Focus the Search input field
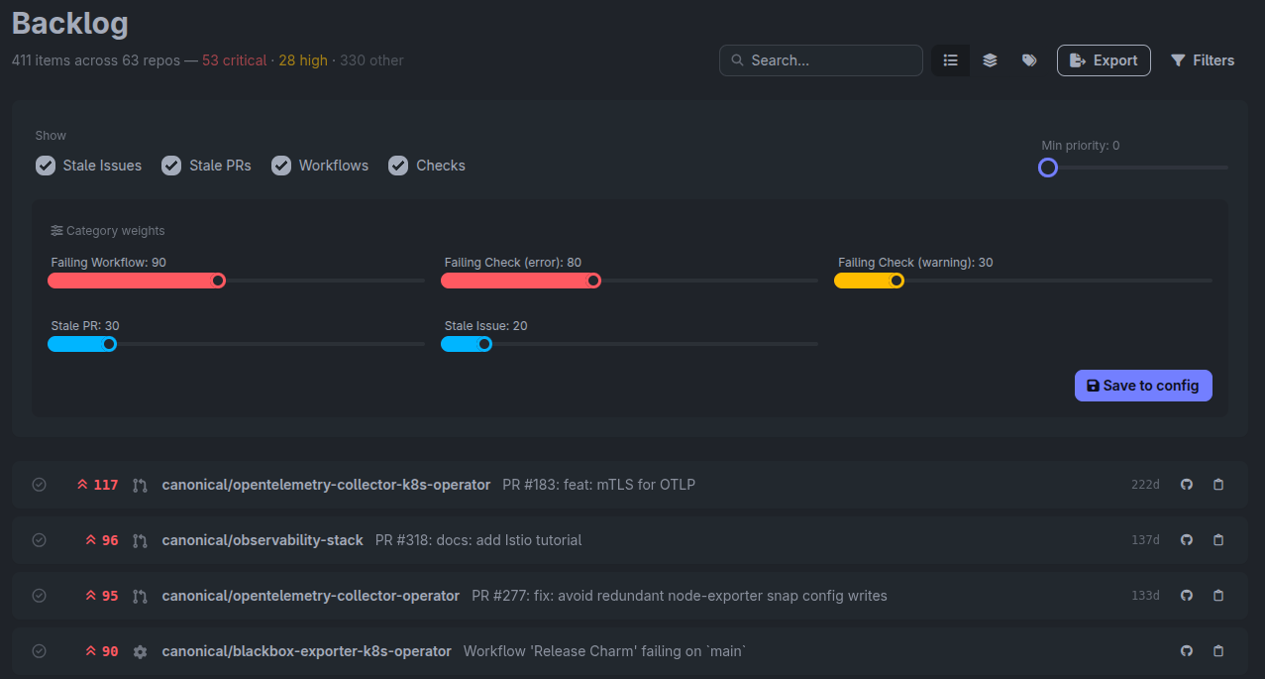1265x679 pixels. (821, 60)
